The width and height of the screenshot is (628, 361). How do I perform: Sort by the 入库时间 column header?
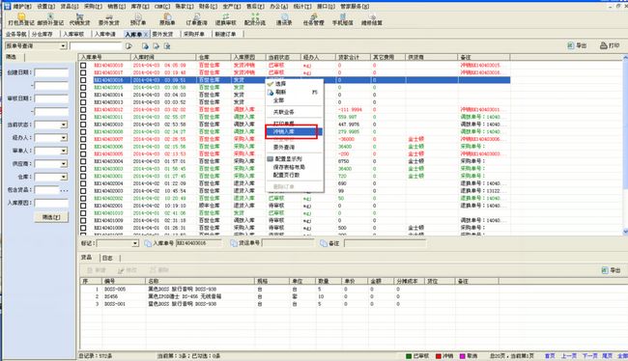click(x=163, y=57)
